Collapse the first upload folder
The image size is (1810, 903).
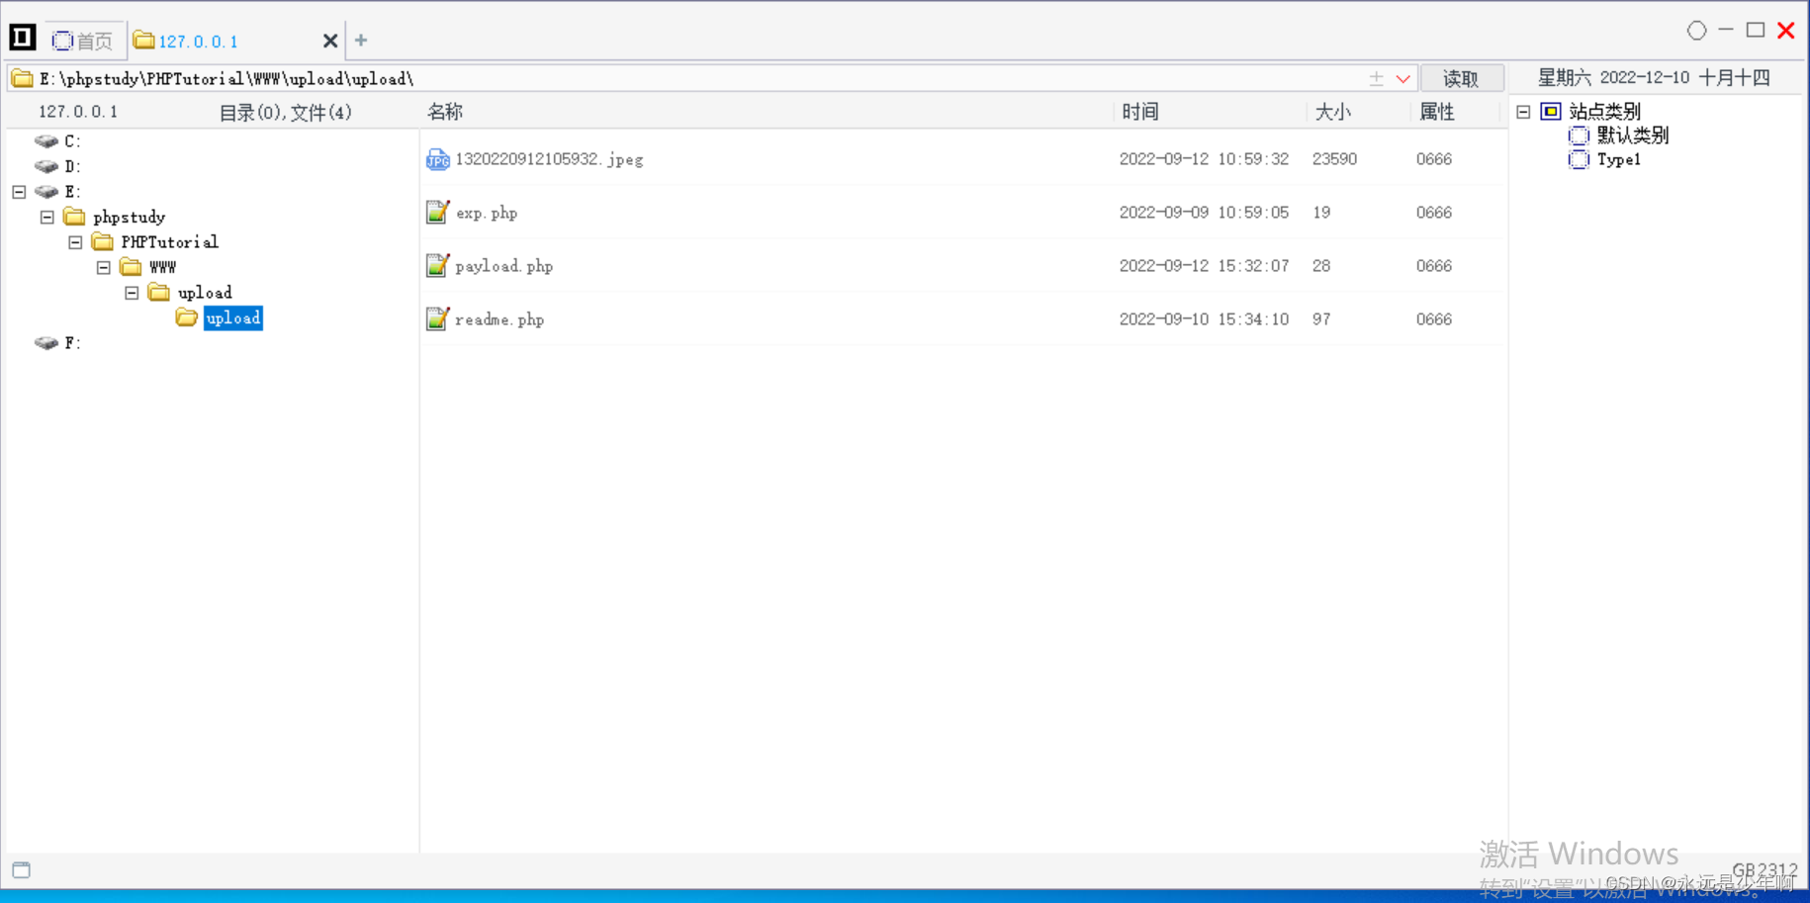(x=132, y=293)
